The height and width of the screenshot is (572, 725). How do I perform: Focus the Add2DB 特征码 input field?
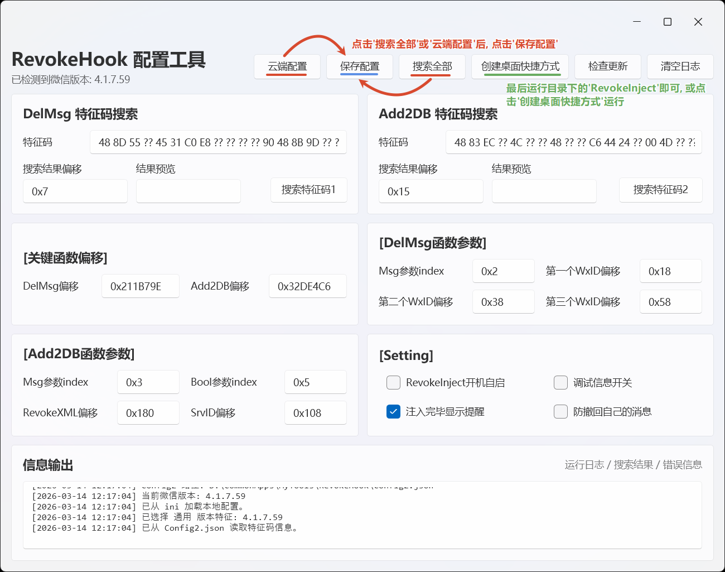574,142
